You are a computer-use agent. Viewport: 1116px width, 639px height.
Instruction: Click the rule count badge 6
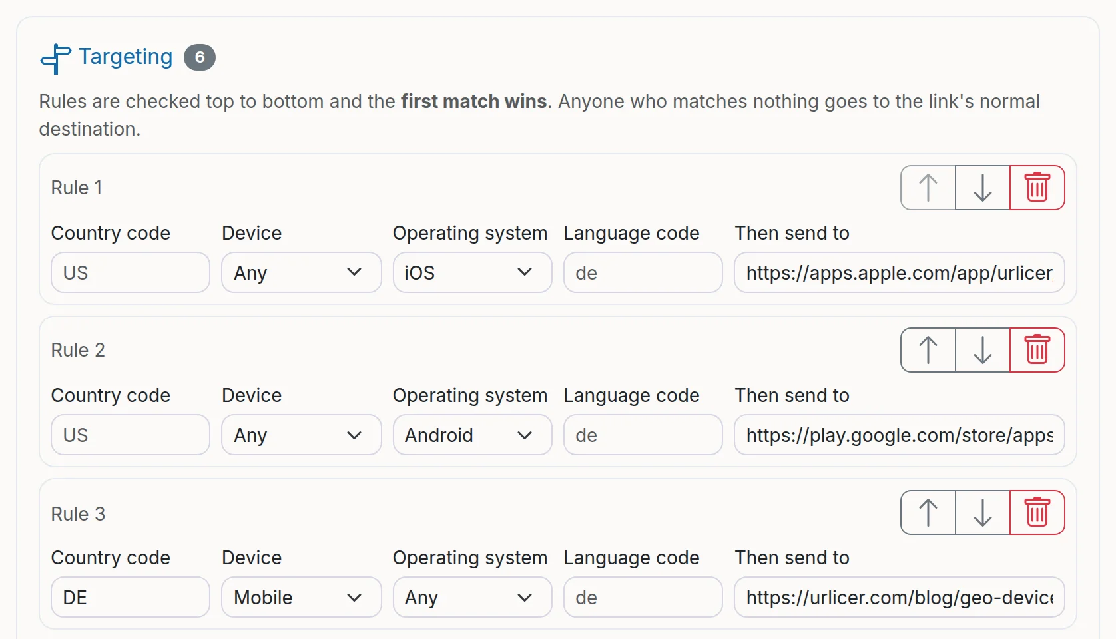200,57
